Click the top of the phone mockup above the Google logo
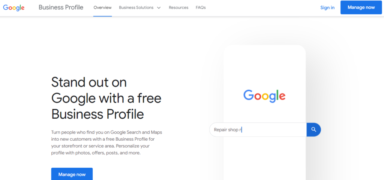The width and height of the screenshot is (384, 180). coord(264,66)
